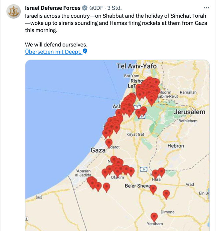Click the Hebron city label
The width and height of the screenshot is (217, 231).
[x=176, y=146]
